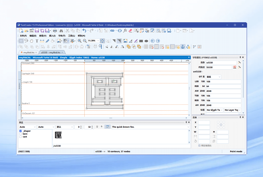Click the zoom out magnifier
The width and height of the screenshot is (263, 177).
85,41
